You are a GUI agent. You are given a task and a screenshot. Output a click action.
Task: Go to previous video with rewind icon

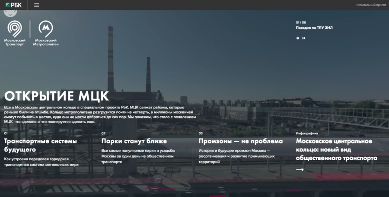[x=298, y=38]
